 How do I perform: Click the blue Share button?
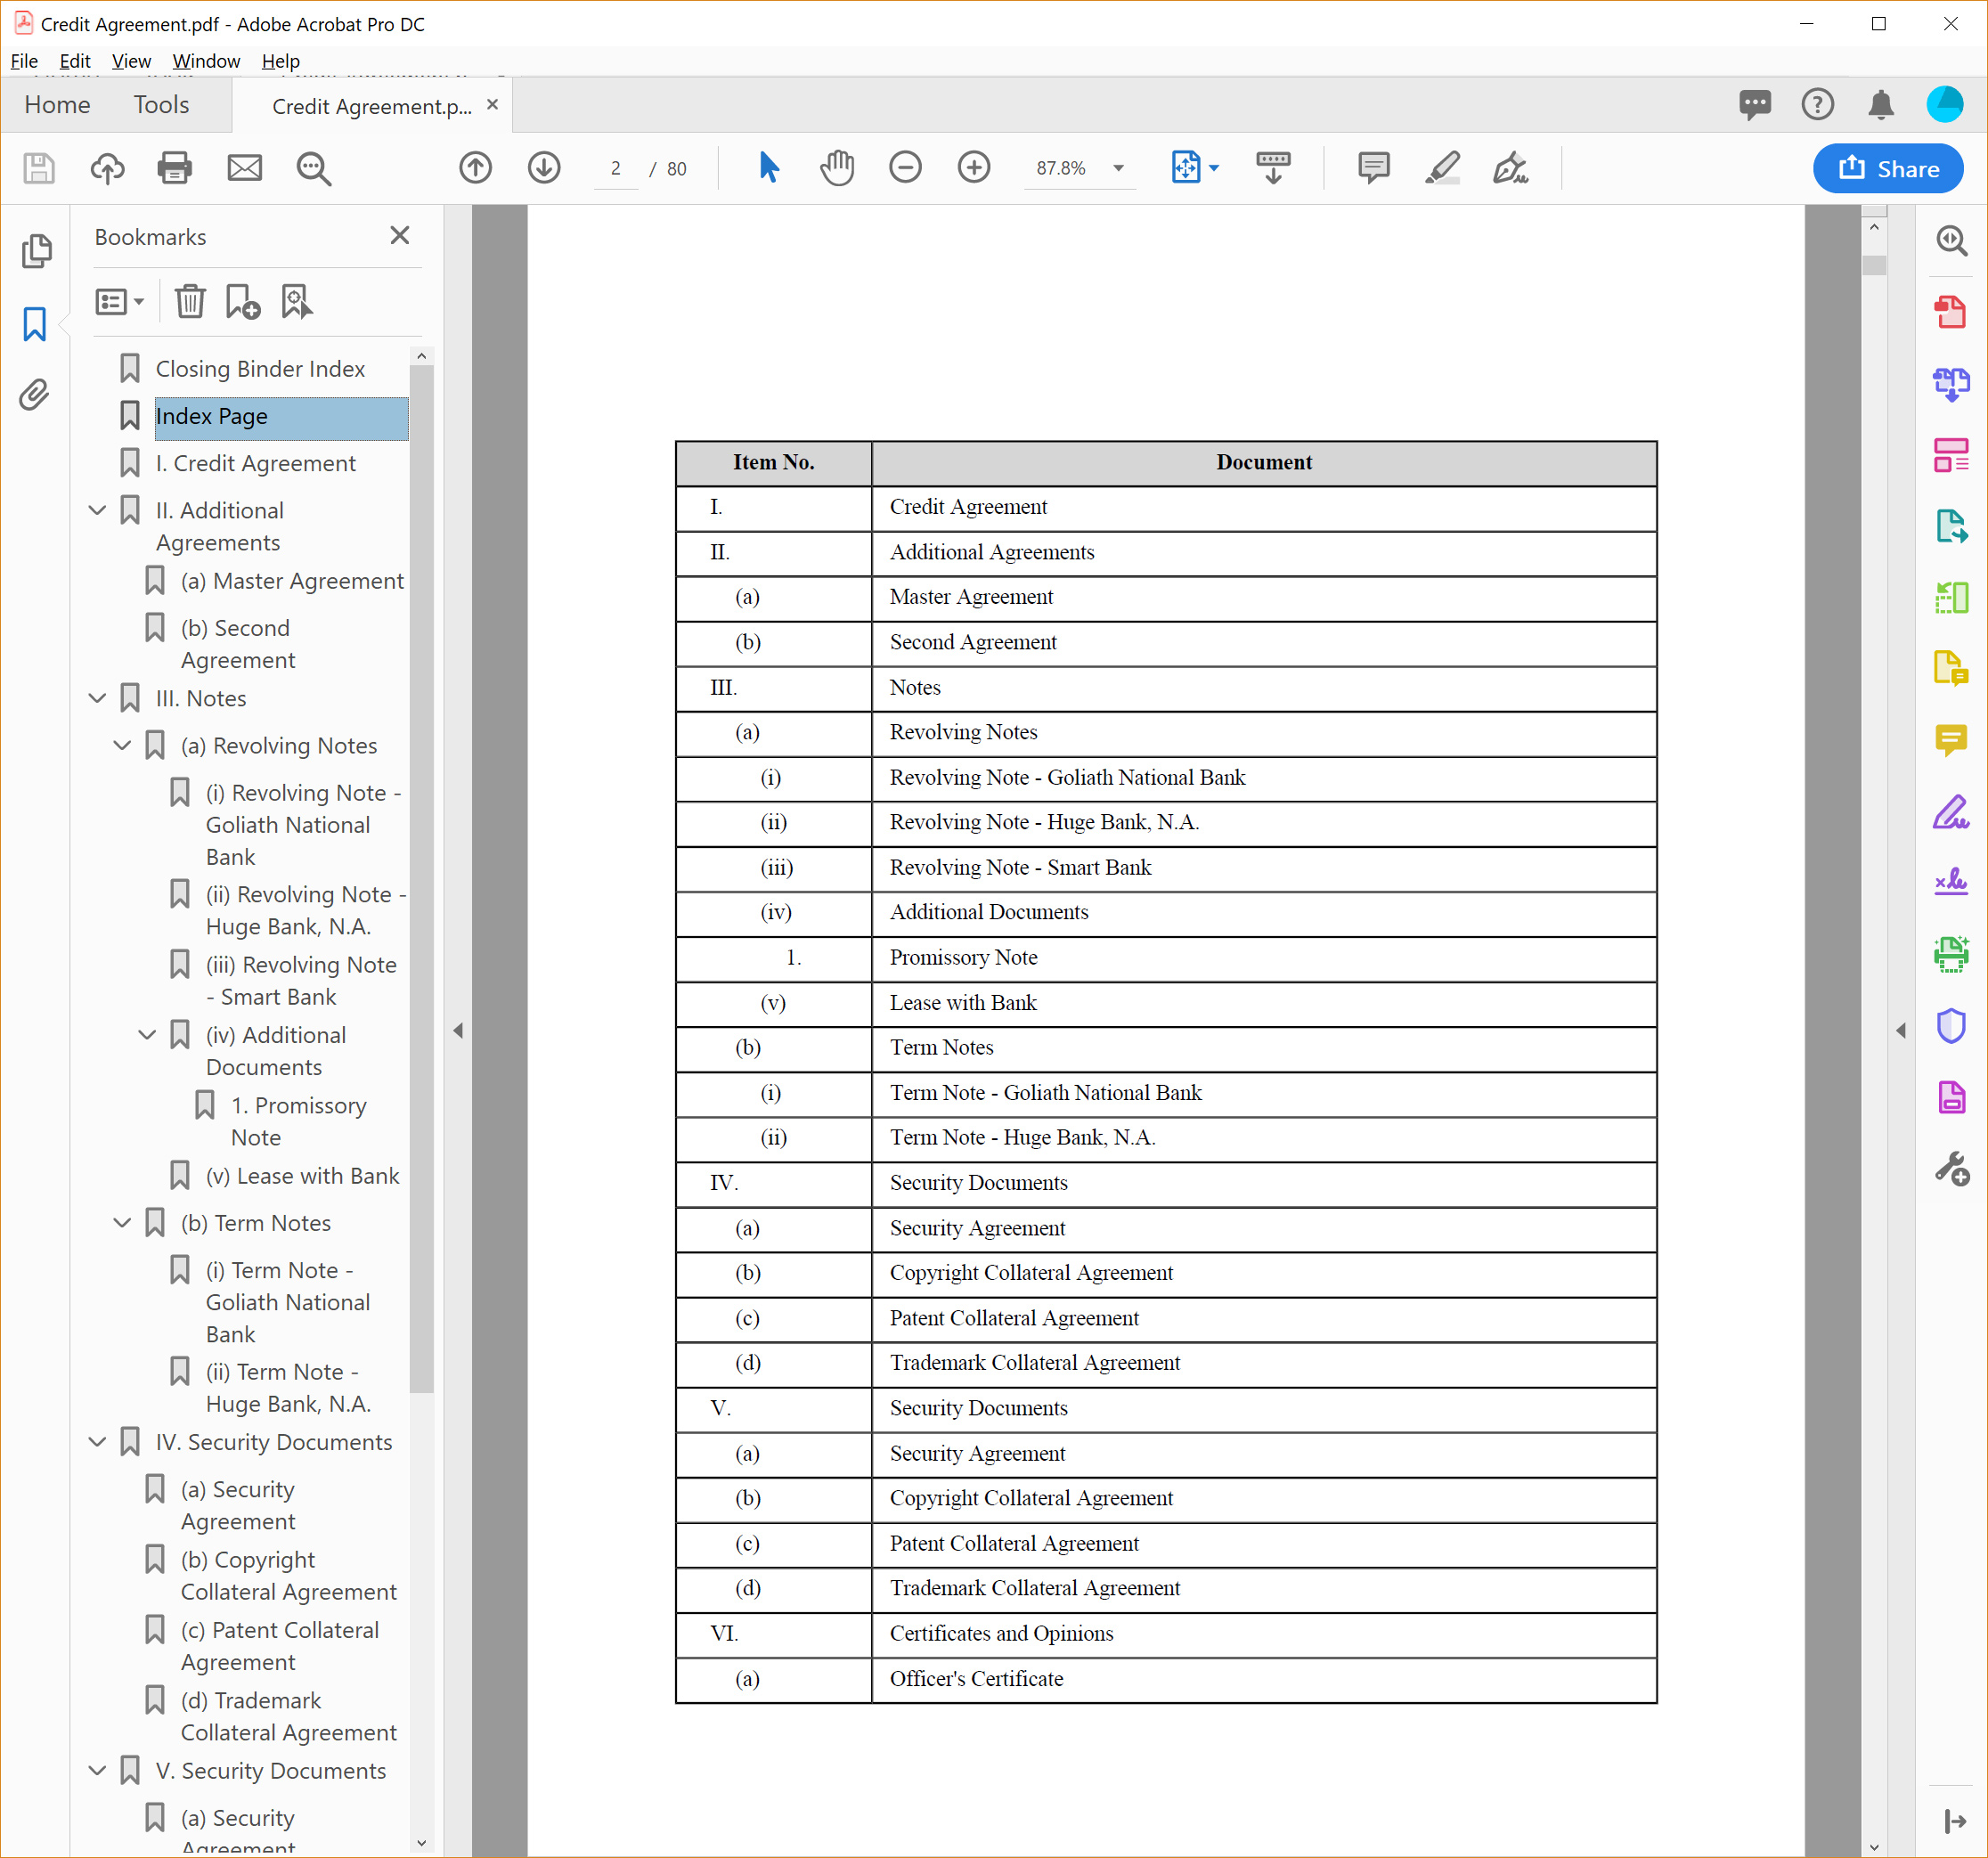(1887, 168)
